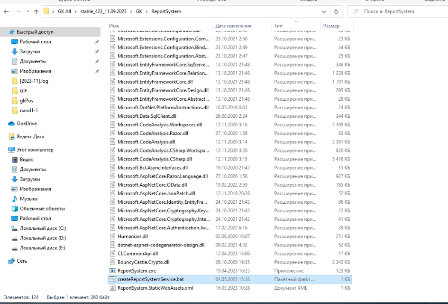The height and width of the screenshot is (304, 448).
Task: Open the nand1-1 folder in sidebar
Action: coord(29,110)
